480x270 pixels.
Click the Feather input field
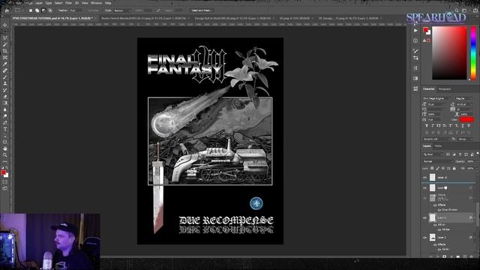76,10
